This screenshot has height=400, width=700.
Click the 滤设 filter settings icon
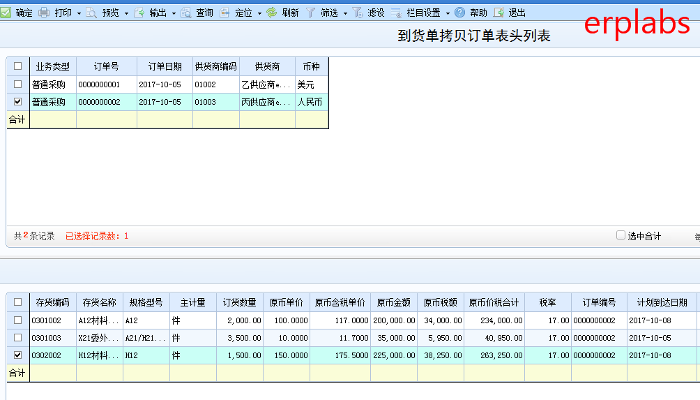pyautogui.click(x=357, y=13)
